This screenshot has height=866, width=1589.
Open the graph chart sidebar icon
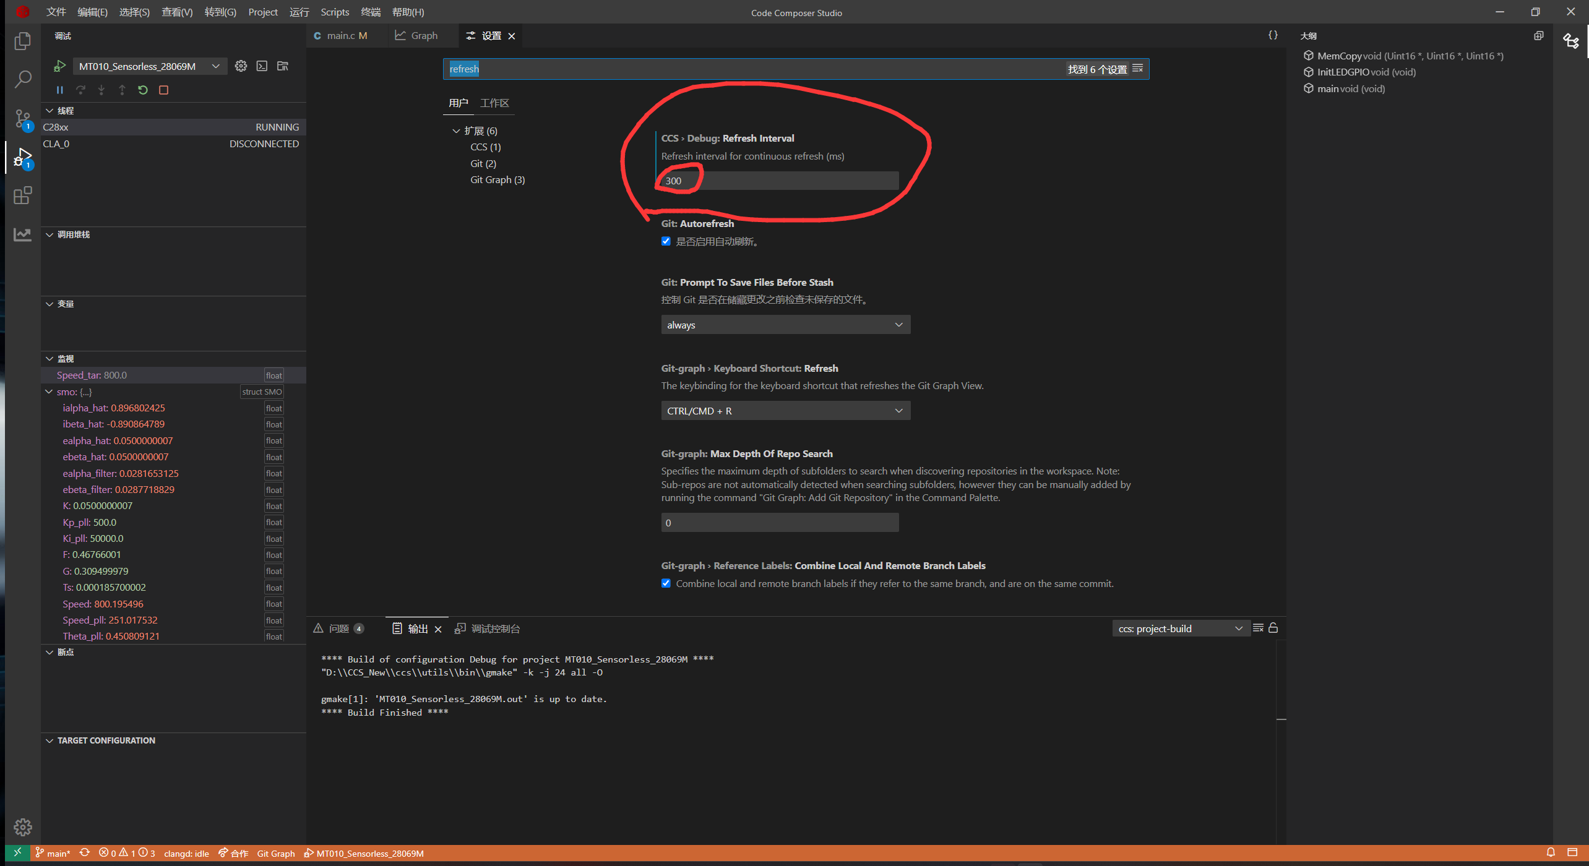(22, 234)
